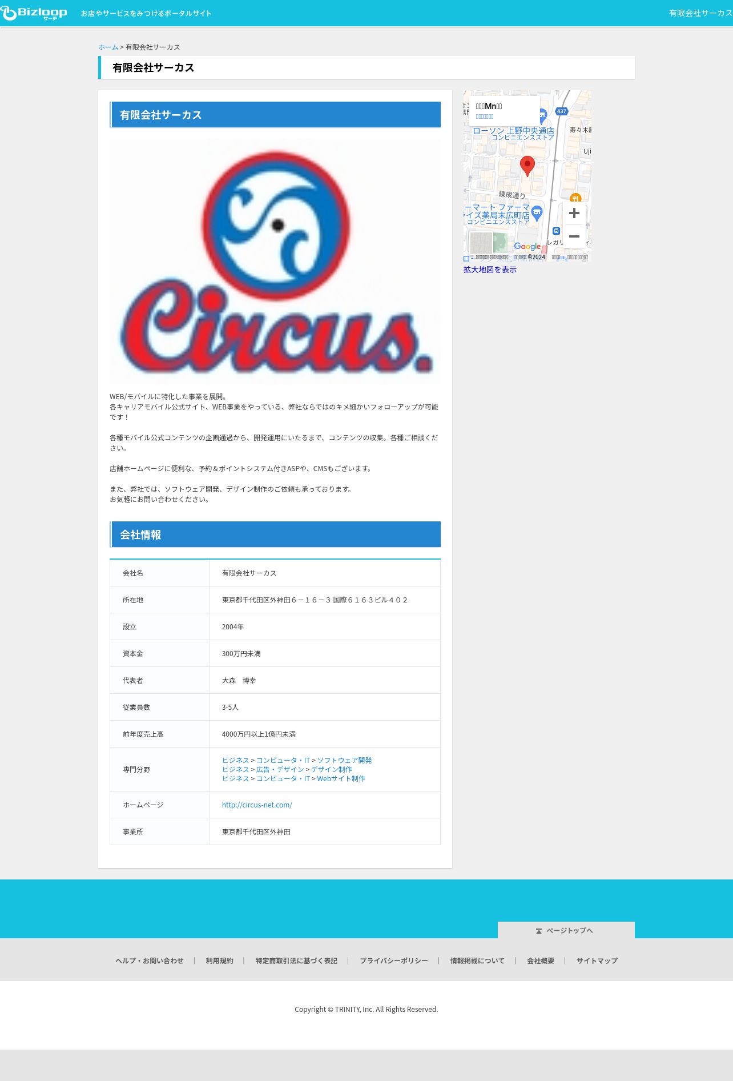733x1081 pixels.
Task: Click the Copyright © TRINITY, Inc. text
Action: pyautogui.click(x=366, y=1009)
